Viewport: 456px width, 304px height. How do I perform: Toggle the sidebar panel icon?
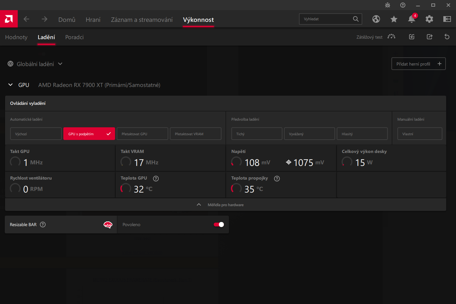(447, 19)
